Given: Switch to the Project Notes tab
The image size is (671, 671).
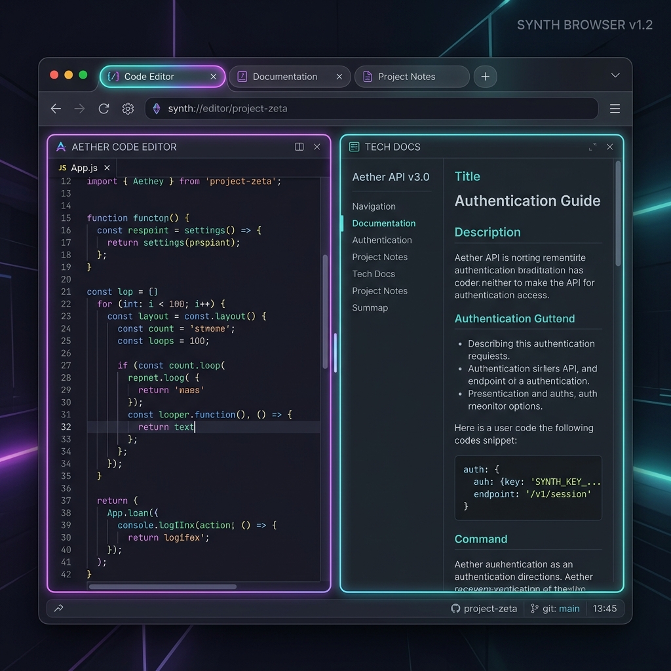Looking at the screenshot, I should (412, 77).
